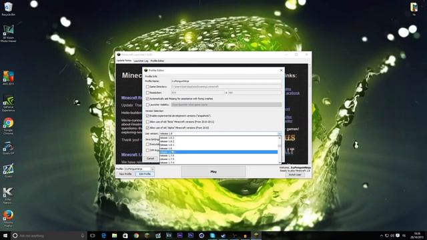This screenshot has width=427, height=240.
Task: Select release 1.8.1 from version list
Action: [x=219, y=145]
